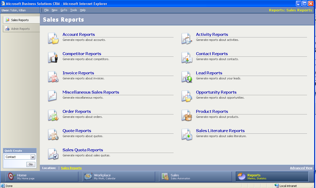Switch to Advanced View
This screenshot has height=188, width=316.
pyautogui.click(x=301, y=168)
